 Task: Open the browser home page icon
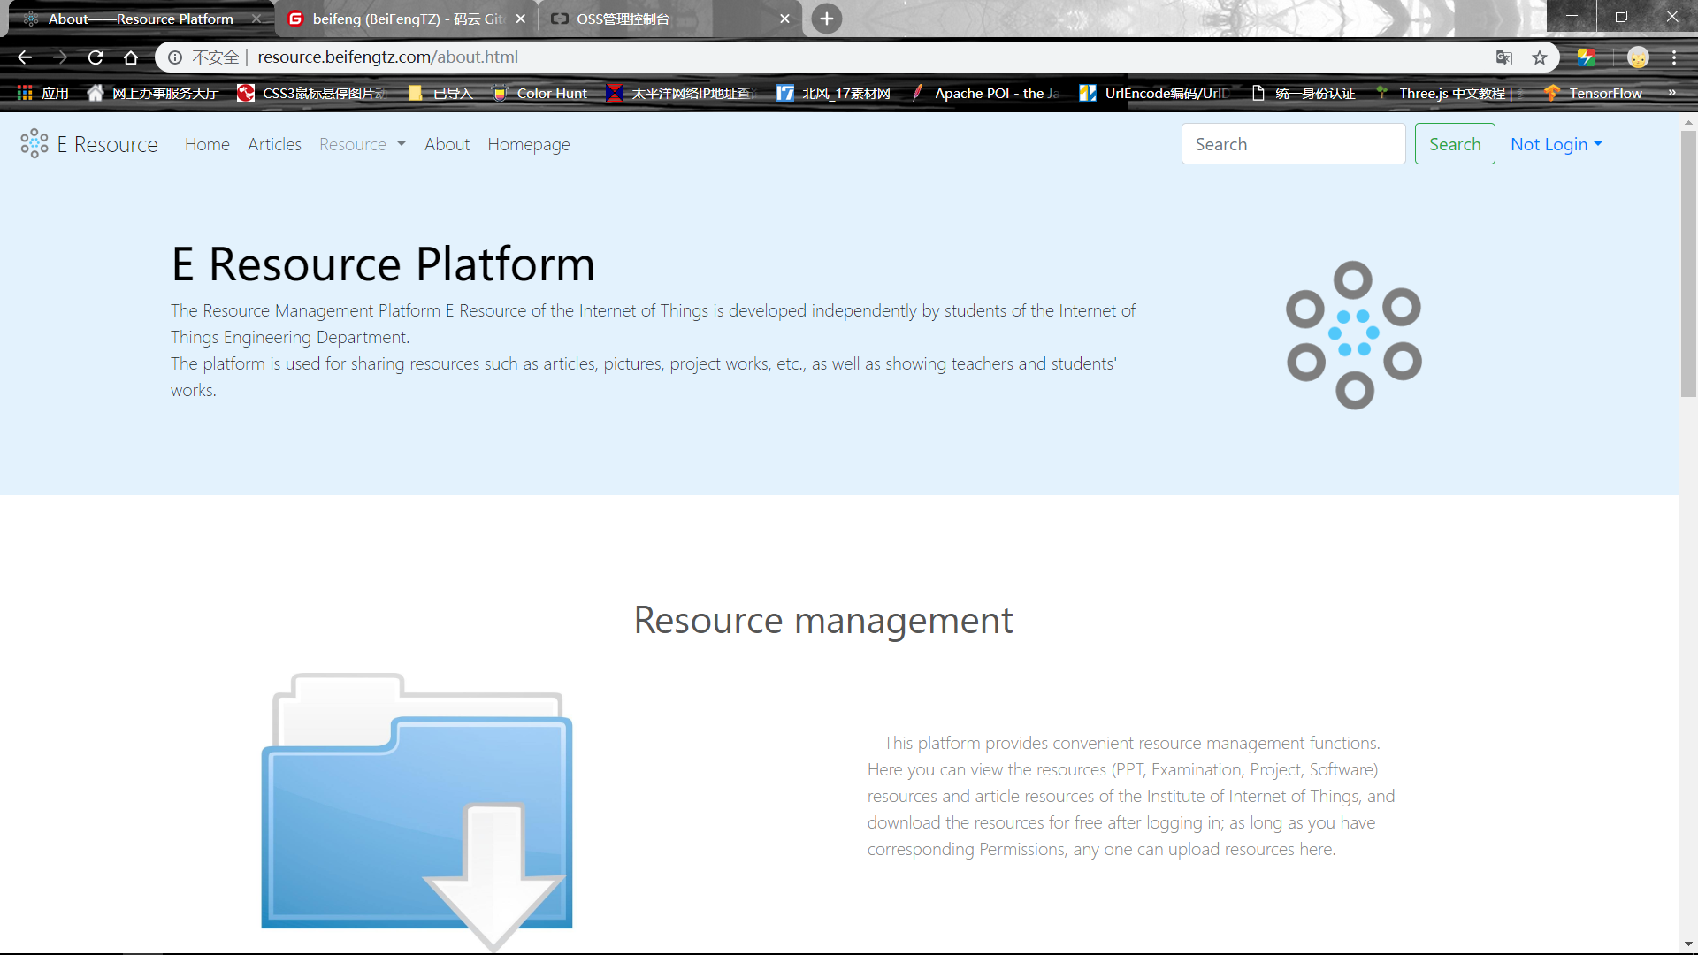(x=130, y=57)
